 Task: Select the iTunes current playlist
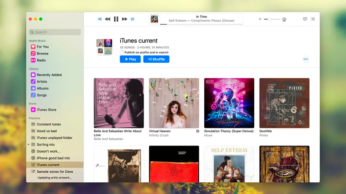point(55,165)
